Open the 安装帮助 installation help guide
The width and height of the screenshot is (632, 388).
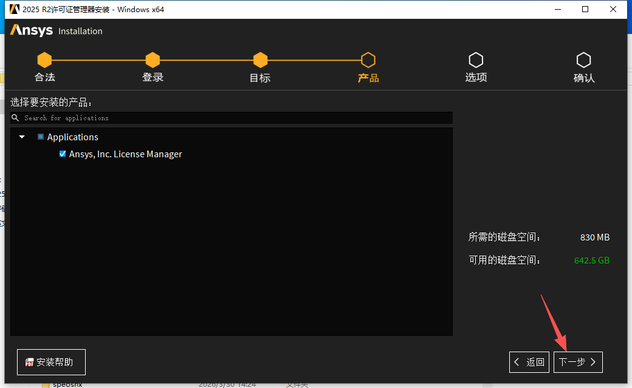click(x=51, y=362)
